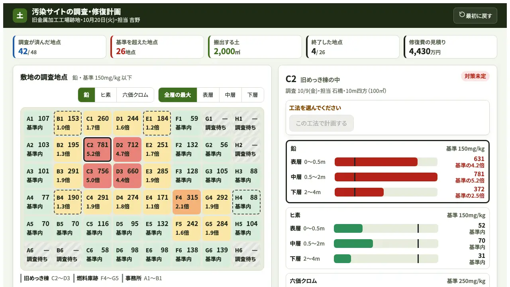Switch the contaminant to 鉛

click(86, 95)
